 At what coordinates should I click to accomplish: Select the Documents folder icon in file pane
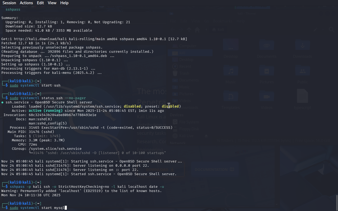266,45
